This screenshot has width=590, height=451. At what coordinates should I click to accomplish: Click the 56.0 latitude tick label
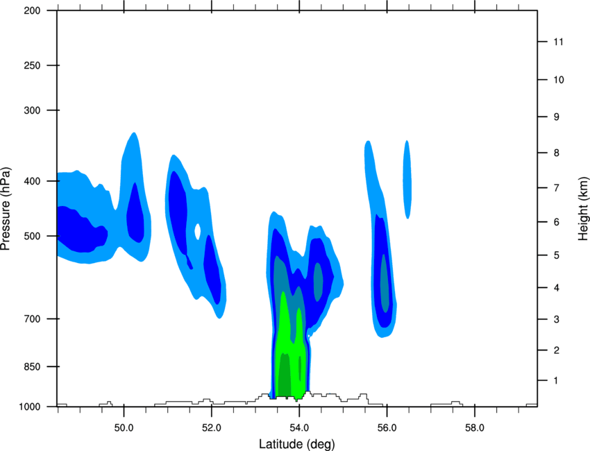pyautogui.click(x=387, y=428)
